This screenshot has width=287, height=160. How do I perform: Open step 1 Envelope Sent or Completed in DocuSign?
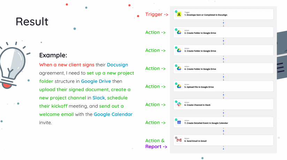tap(223, 14)
